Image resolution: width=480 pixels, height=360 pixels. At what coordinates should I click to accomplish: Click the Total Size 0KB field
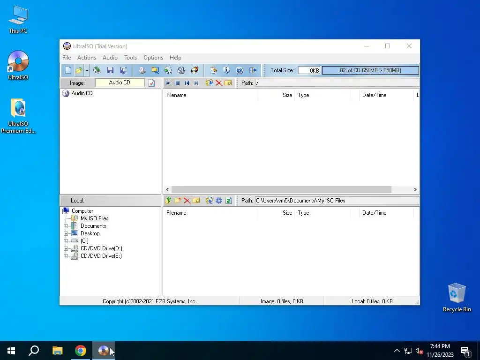(309, 70)
